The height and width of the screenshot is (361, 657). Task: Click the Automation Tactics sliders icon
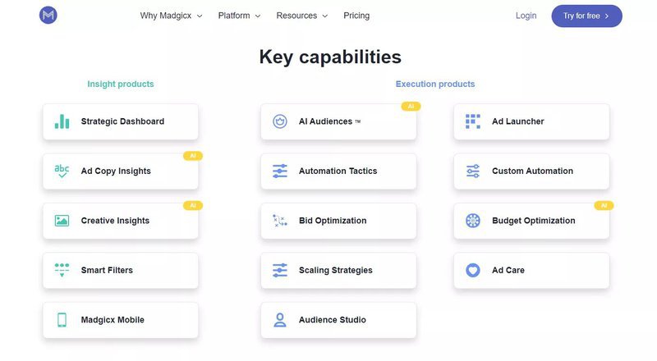(280, 171)
